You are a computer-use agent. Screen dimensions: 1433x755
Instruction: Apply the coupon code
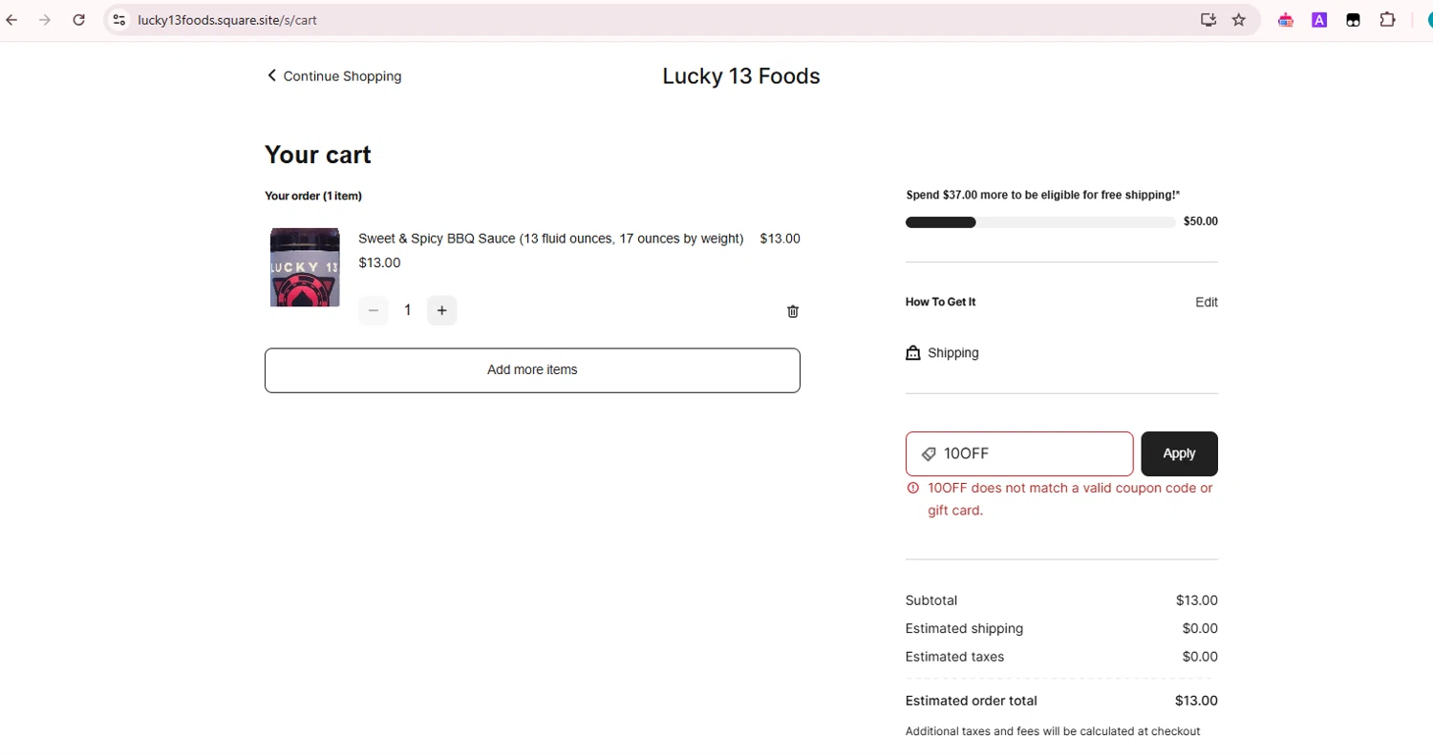click(x=1179, y=454)
